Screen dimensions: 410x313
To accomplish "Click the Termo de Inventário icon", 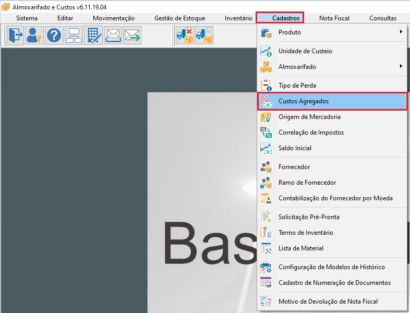I will tap(266, 233).
